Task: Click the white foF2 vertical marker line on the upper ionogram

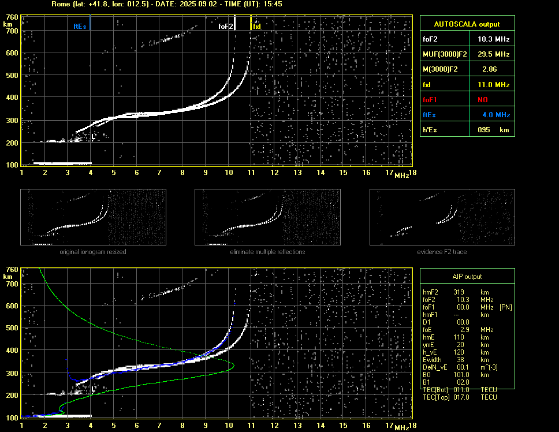Action: 234,22
